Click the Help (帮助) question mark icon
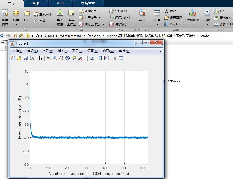233x179 pixels. [207, 13]
